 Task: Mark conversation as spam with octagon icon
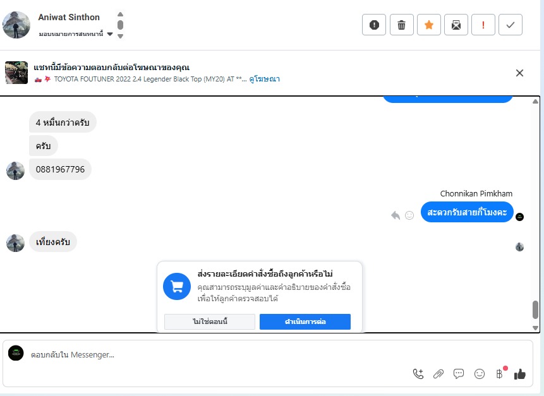(374, 25)
